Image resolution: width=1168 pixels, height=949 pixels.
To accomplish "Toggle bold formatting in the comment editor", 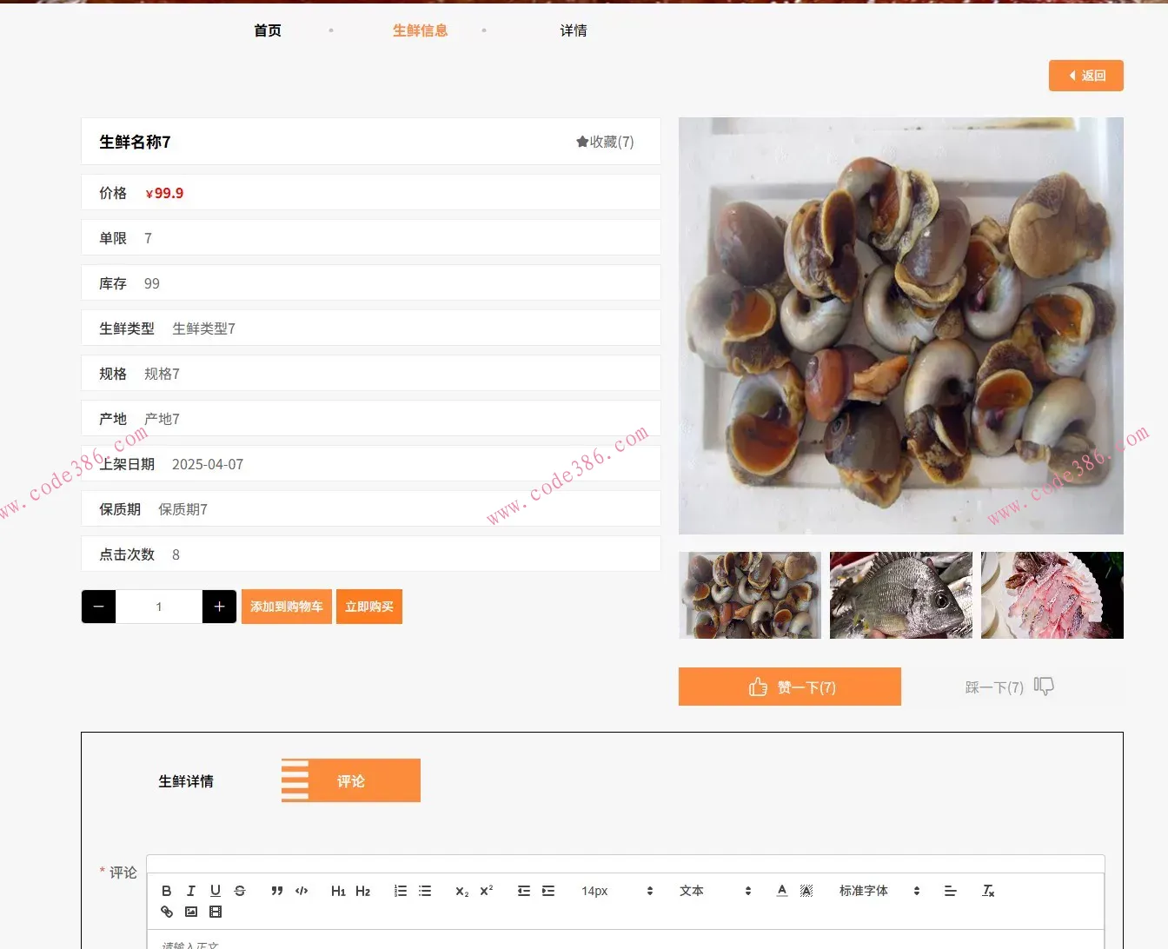I will click(166, 891).
